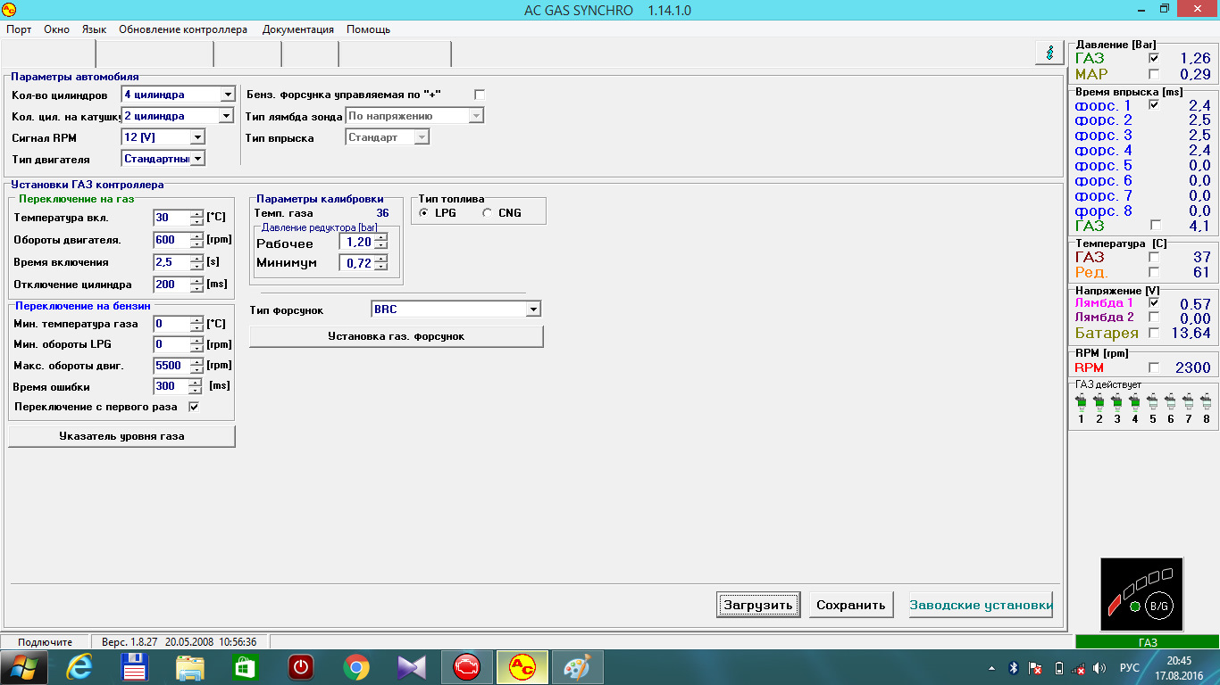This screenshot has width=1220, height=685.
Task: Click the B/G fuel switch button
Action: coord(1158,607)
